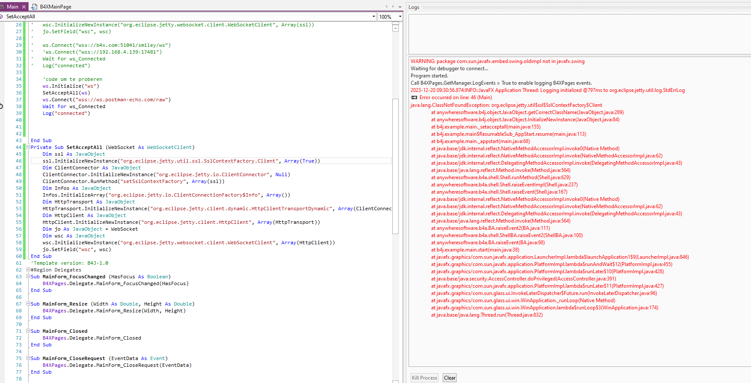Click the ClassNotFoundException log line
This screenshot has width=751, height=383.
tap(506, 105)
